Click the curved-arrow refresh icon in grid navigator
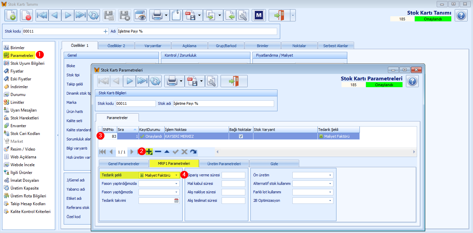This screenshot has width=473, height=233. point(193,152)
